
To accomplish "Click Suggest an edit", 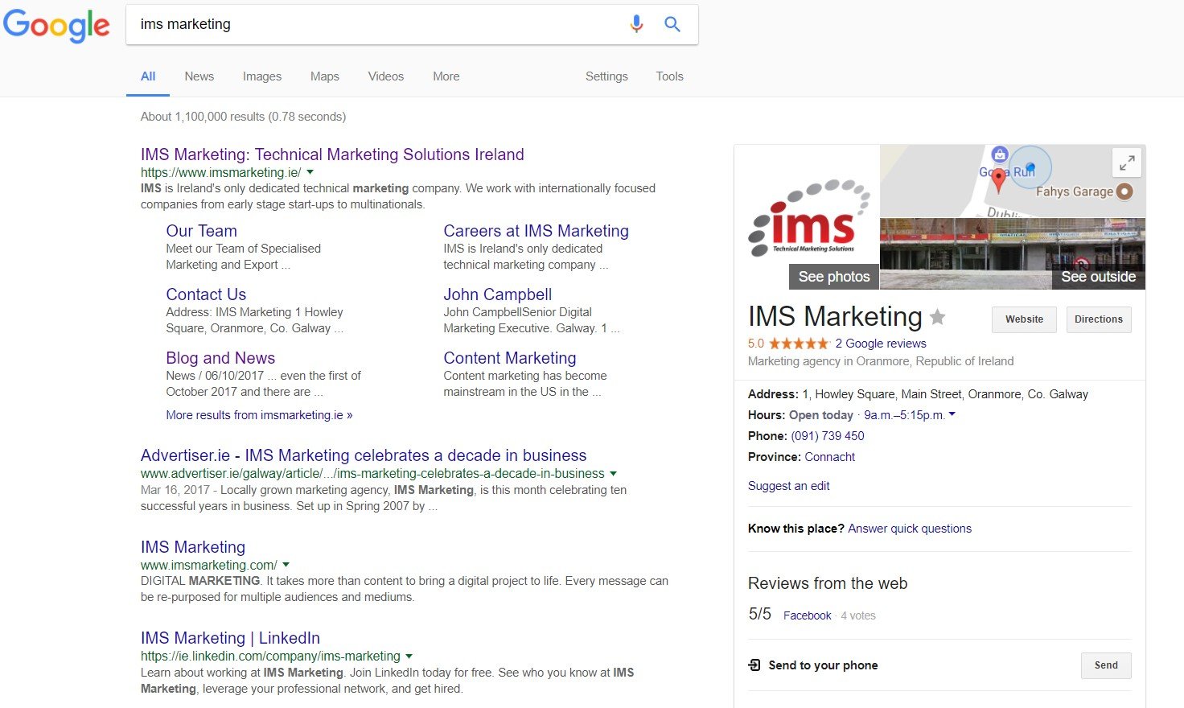I will coord(788,486).
